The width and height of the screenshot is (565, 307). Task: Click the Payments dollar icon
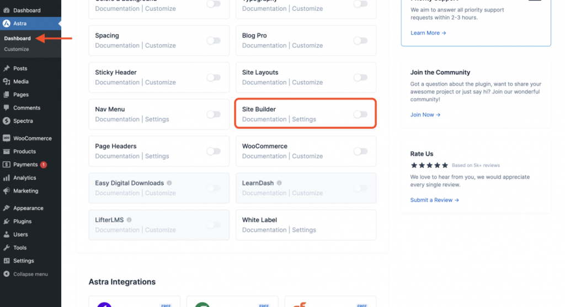pyautogui.click(x=7, y=165)
